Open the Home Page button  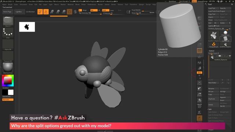7,12
